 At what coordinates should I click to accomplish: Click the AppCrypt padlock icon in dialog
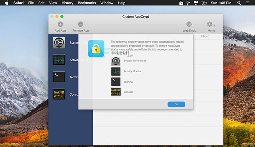point(96,49)
